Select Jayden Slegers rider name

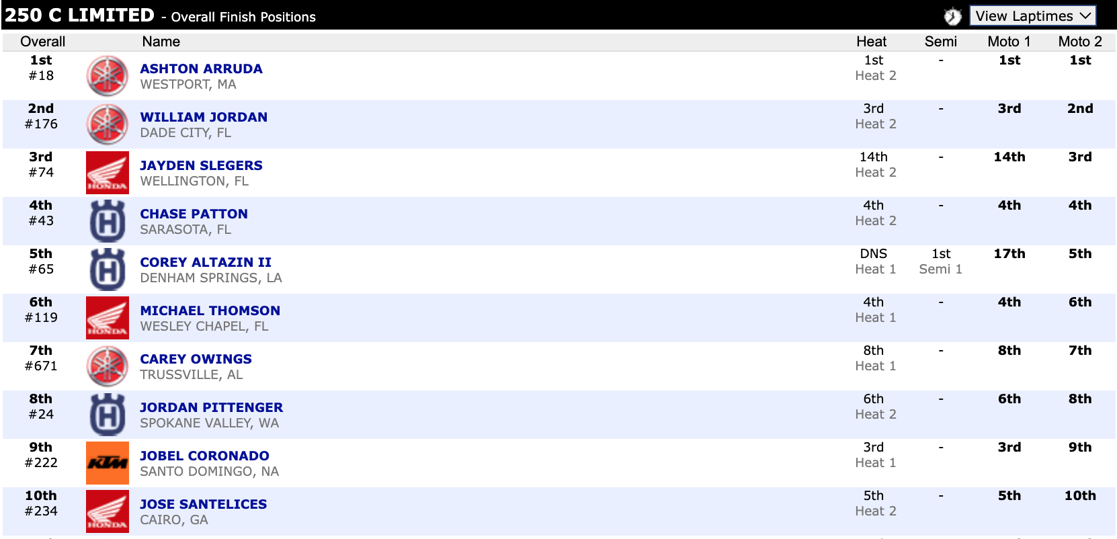click(201, 165)
